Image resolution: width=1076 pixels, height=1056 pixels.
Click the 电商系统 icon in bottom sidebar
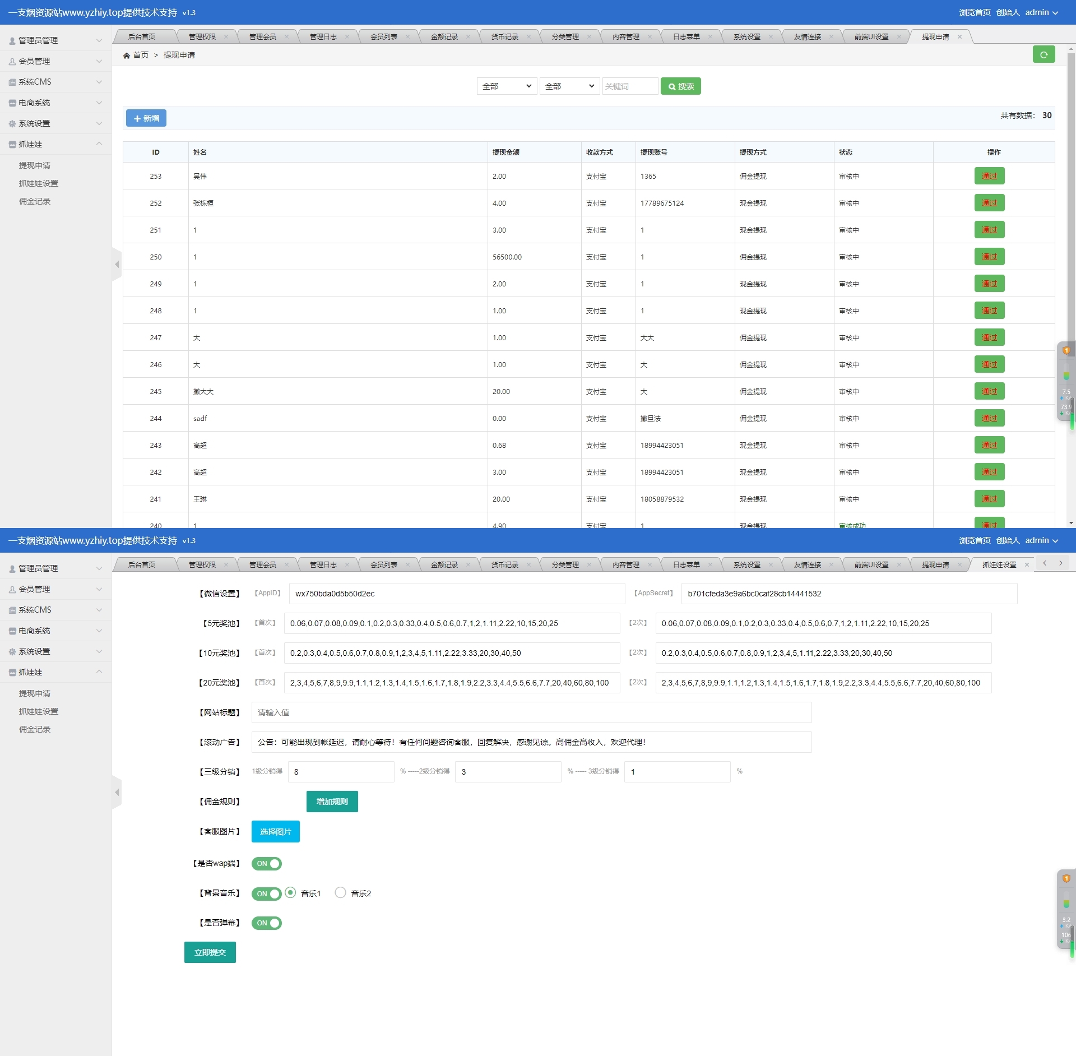point(12,631)
